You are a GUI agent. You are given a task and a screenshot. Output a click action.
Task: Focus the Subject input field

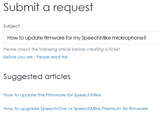coord(82,38)
